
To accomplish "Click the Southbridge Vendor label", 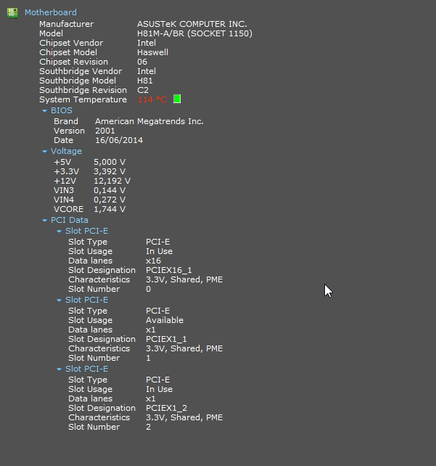I will click(x=81, y=71).
